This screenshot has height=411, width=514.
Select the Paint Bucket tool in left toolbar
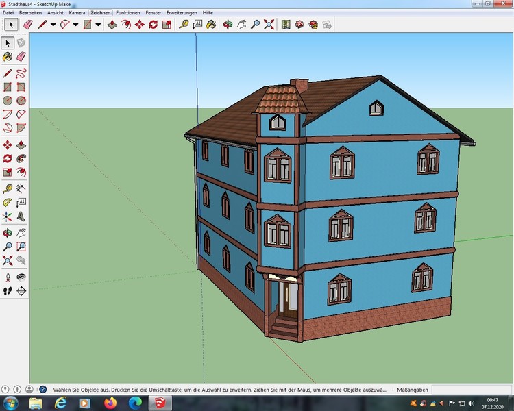tap(8, 58)
